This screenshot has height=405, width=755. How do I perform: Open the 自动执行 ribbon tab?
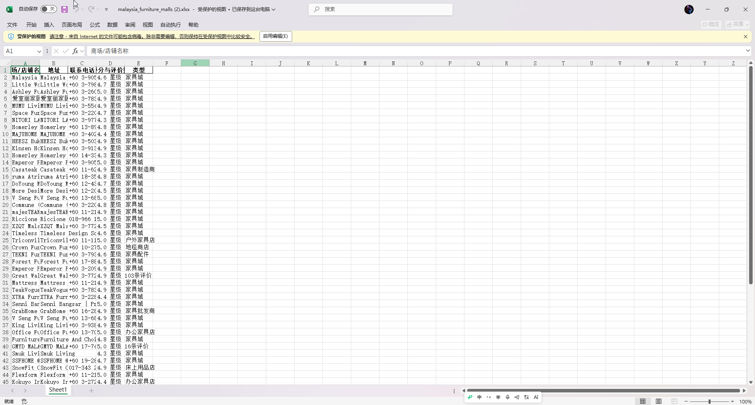(x=171, y=25)
